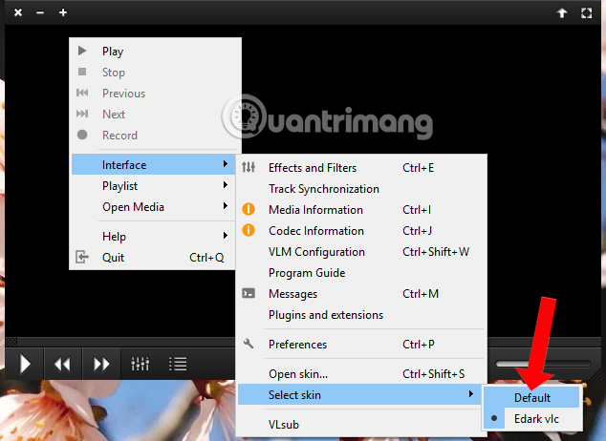
Task: Open VLsub entry
Action: (x=361, y=425)
